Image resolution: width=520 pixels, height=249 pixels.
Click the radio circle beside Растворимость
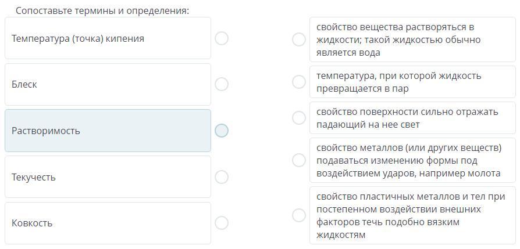[x=222, y=131]
